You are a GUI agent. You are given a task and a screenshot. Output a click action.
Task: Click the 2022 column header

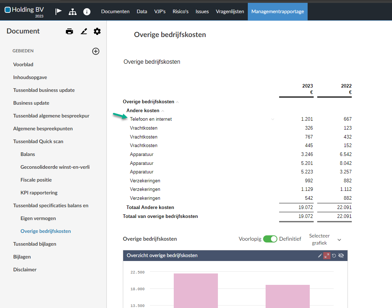click(346, 86)
